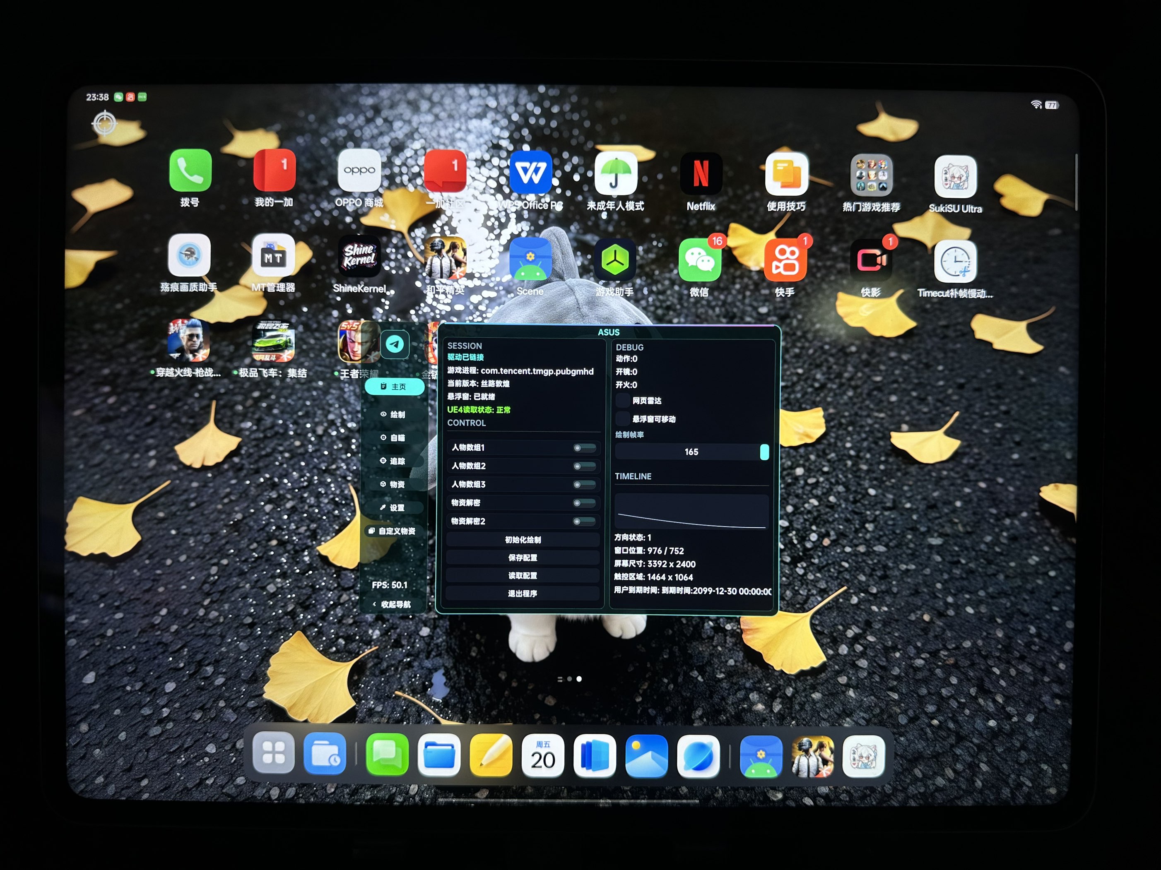Image resolution: width=1161 pixels, height=870 pixels.
Task: Launch WPS Office PC app
Action: coord(530,173)
